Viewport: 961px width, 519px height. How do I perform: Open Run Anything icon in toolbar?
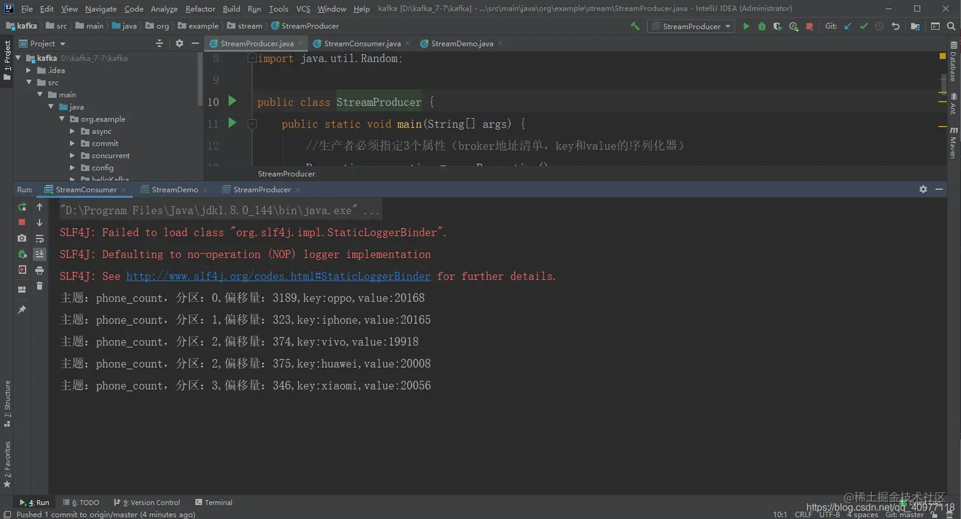[935, 26]
